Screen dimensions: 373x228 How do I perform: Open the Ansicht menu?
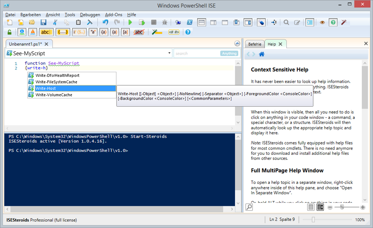coord(53,15)
